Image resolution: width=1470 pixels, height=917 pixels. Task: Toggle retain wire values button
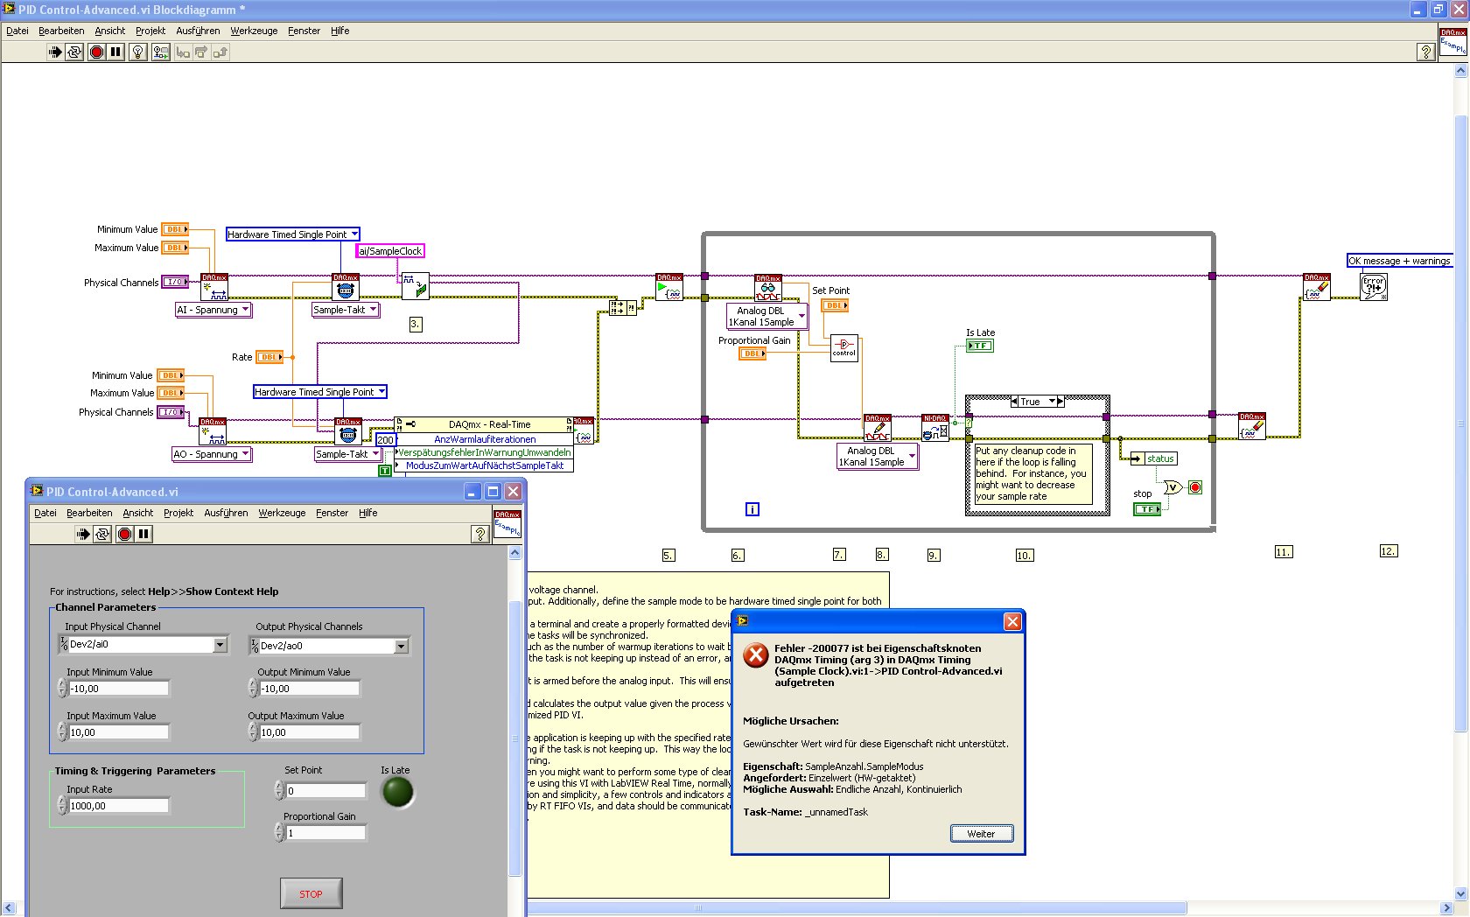point(160,52)
